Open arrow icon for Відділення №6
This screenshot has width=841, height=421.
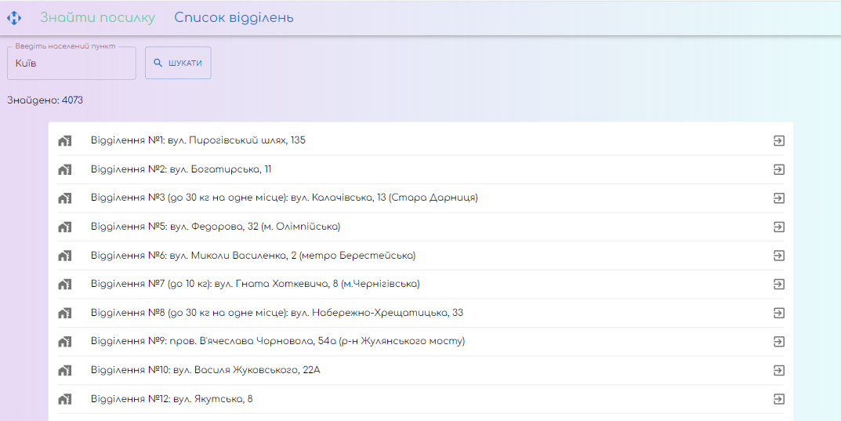(778, 256)
